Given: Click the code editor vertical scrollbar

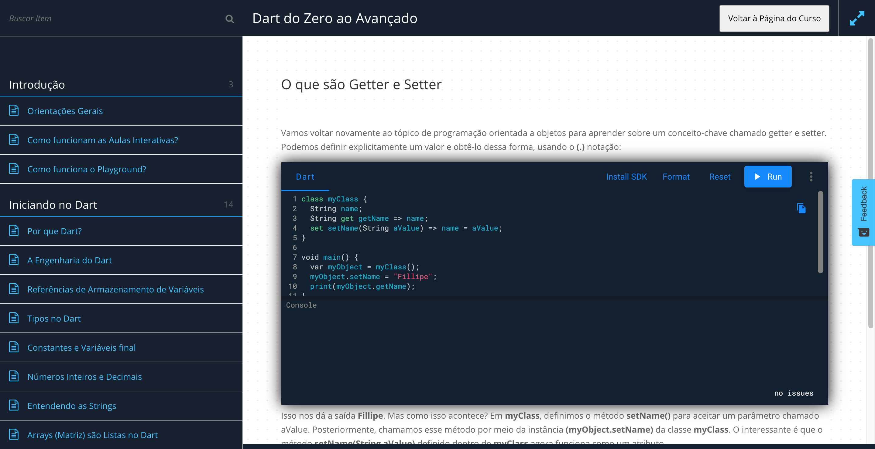Looking at the screenshot, I should 820,232.
